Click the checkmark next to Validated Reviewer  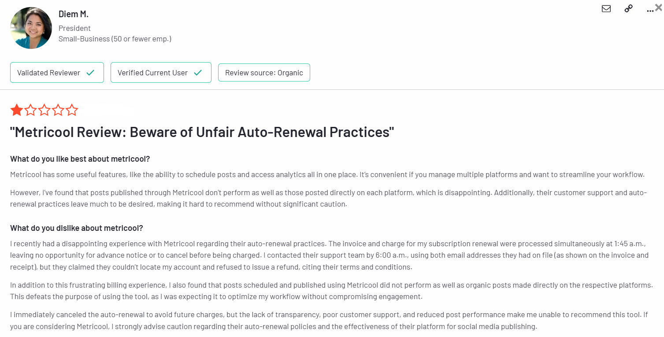pyautogui.click(x=90, y=73)
